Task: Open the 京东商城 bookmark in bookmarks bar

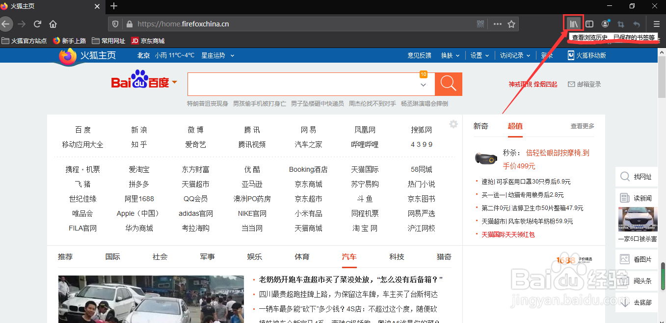Action: click(x=148, y=41)
